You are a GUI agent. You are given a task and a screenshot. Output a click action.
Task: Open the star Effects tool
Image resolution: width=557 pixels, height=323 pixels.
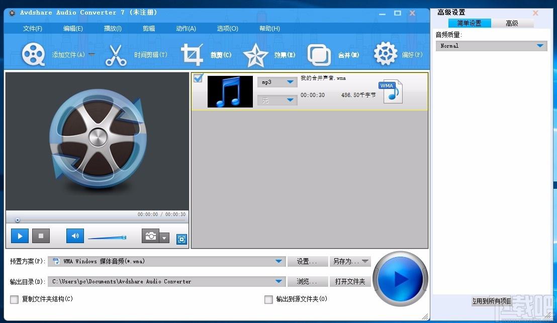coord(255,55)
